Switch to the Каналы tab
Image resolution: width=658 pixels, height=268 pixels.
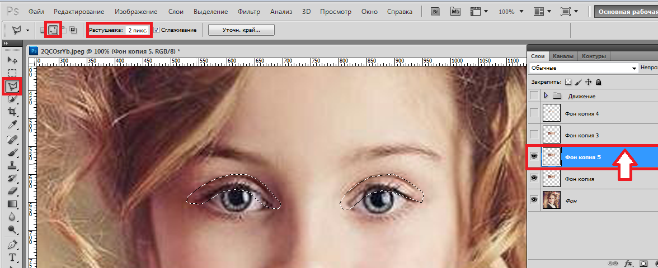pyautogui.click(x=563, y=56)
